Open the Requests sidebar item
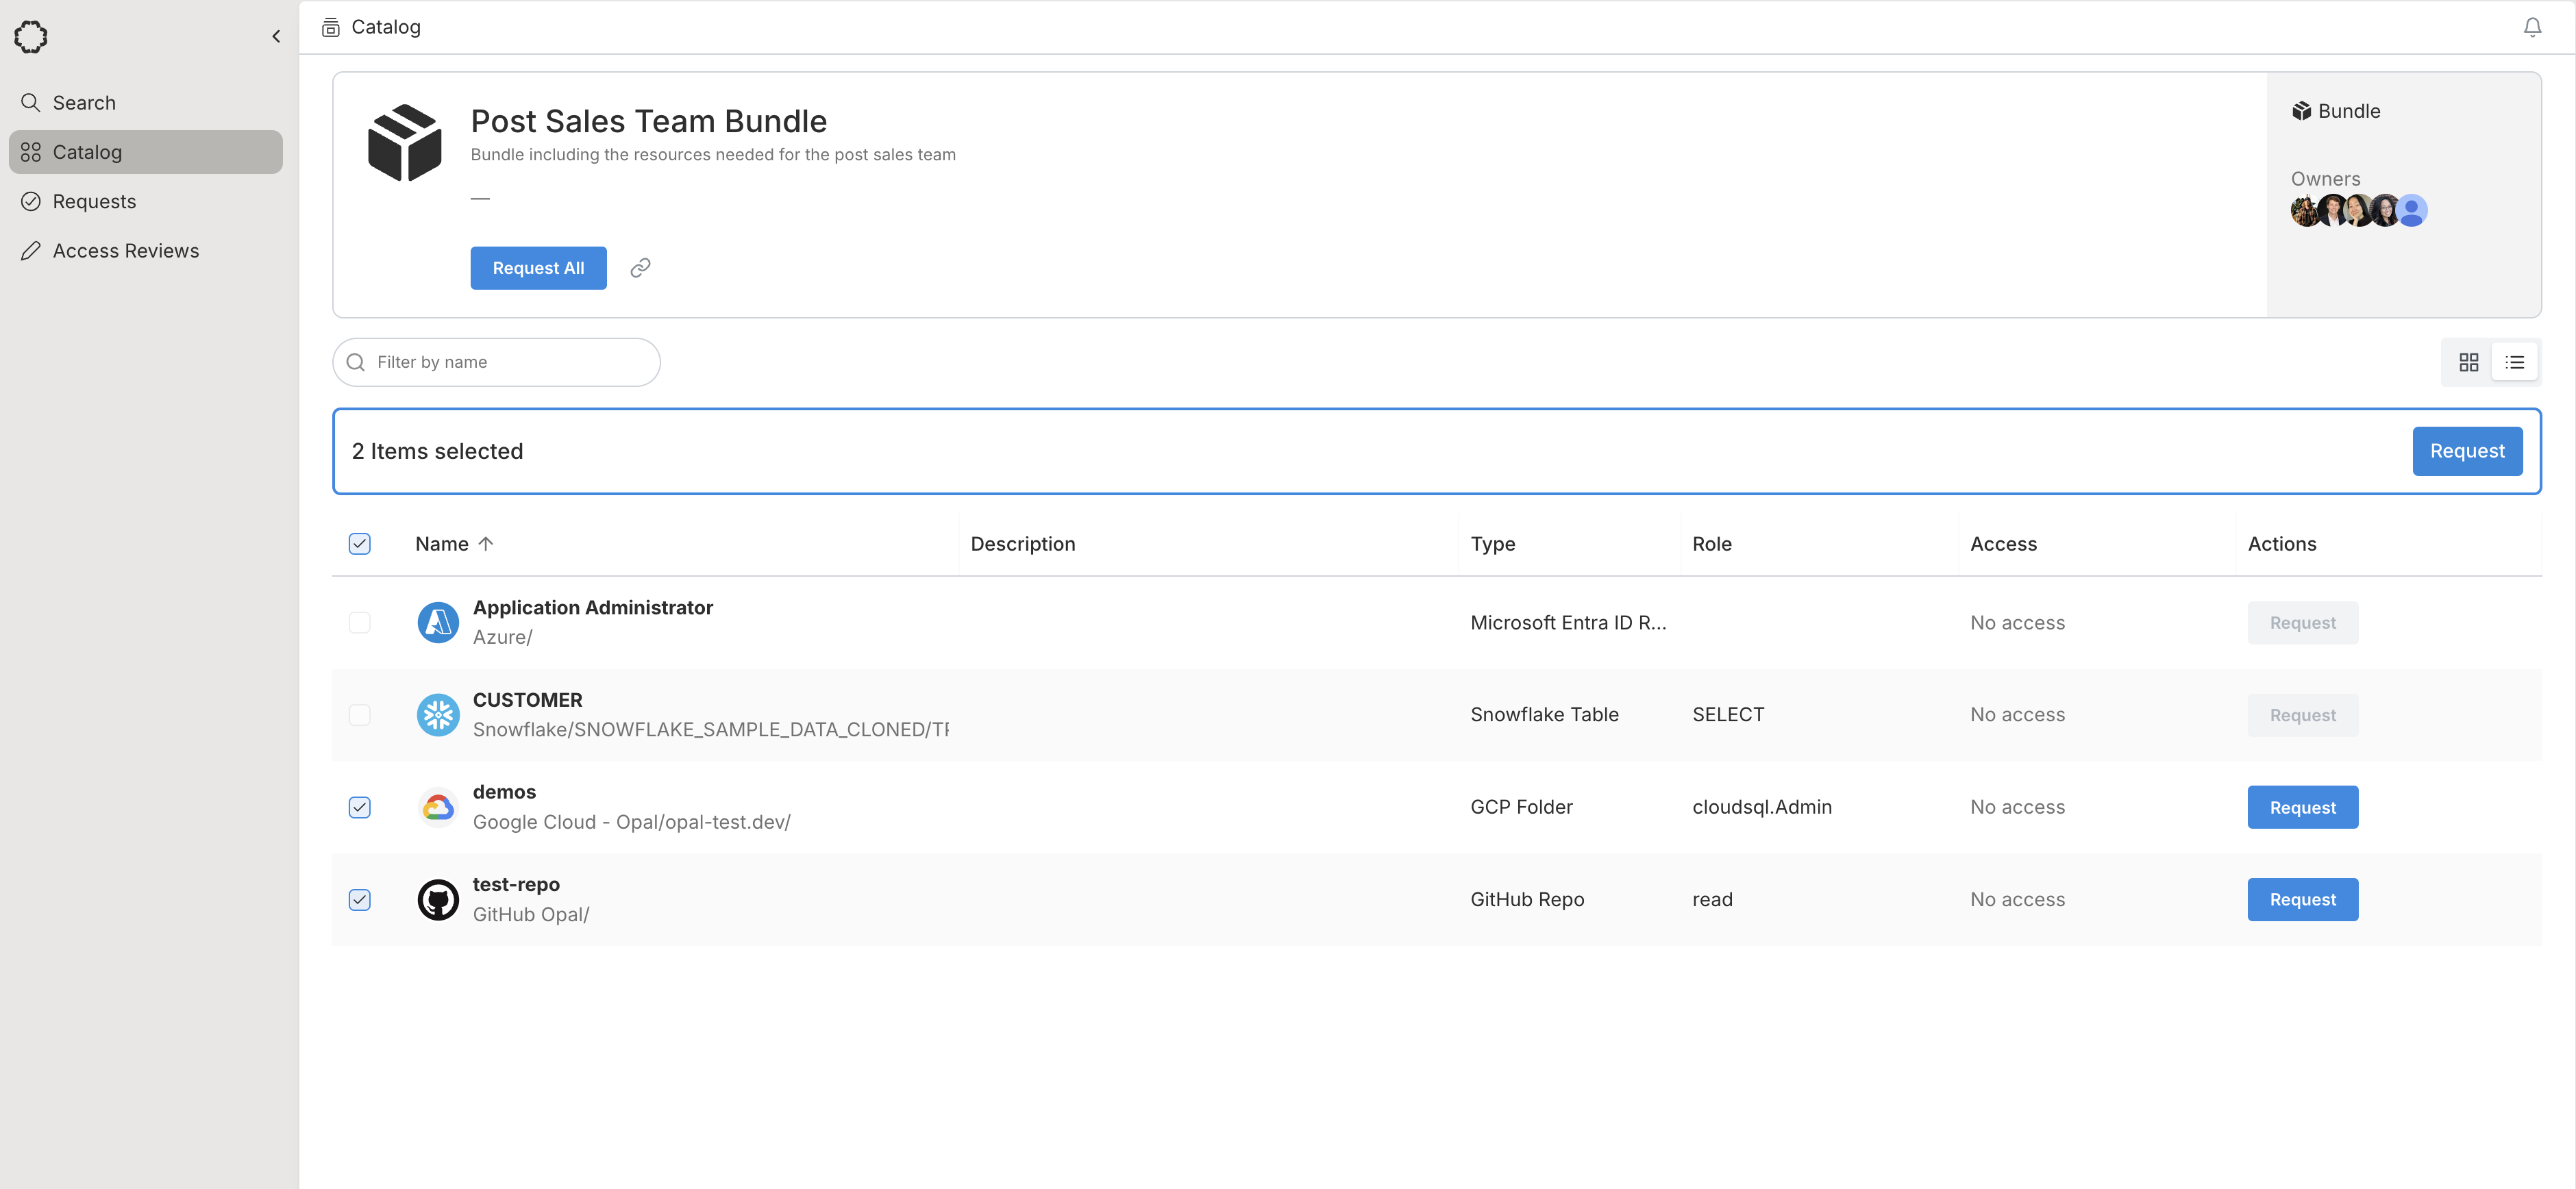Screen dimensions: 2576x1189 pyautogui.click(x=94, y=201)
